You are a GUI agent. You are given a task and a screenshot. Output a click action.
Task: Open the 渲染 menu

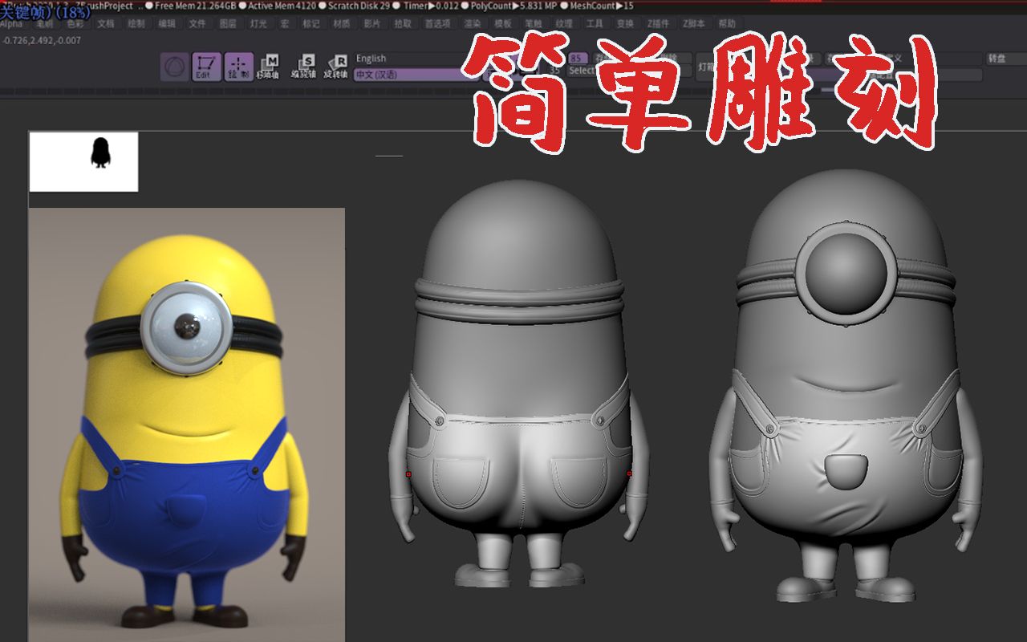(473, 24)
